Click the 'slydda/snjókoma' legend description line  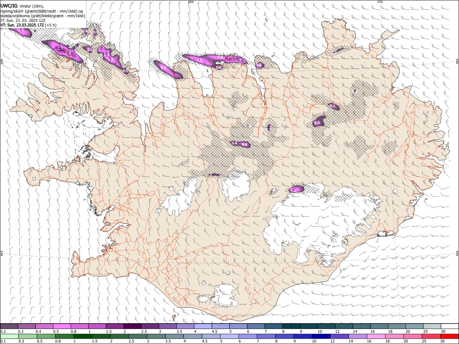point(43,16)
